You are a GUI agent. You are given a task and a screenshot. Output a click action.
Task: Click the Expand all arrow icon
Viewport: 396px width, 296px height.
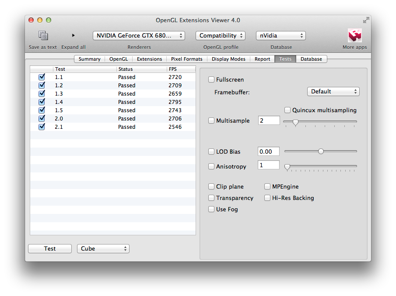tap(73, 35)
